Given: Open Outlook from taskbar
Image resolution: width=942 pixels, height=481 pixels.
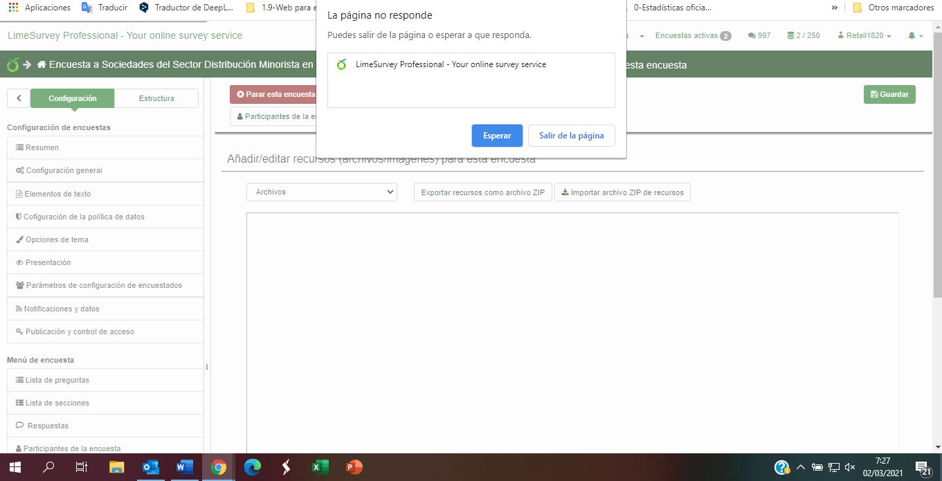Looking at the screenshot, I should (150, 467).
